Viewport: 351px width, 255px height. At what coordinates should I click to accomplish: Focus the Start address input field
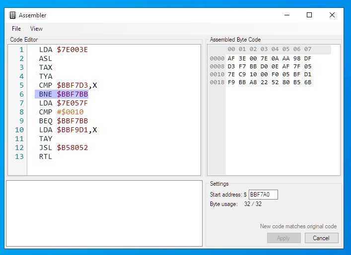[263, 195]
